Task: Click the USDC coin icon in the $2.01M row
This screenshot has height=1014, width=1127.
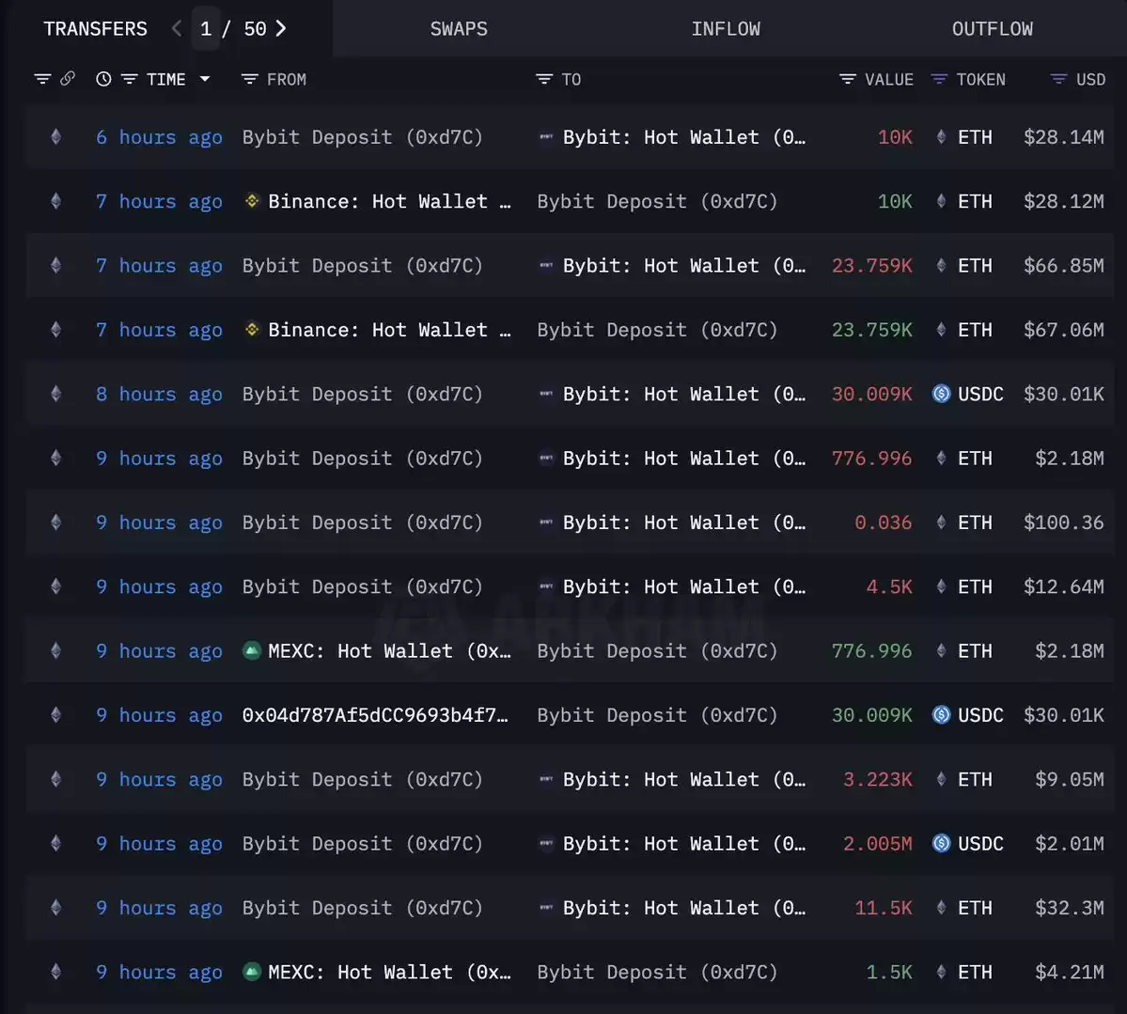Action: click(x=941, y=844)
